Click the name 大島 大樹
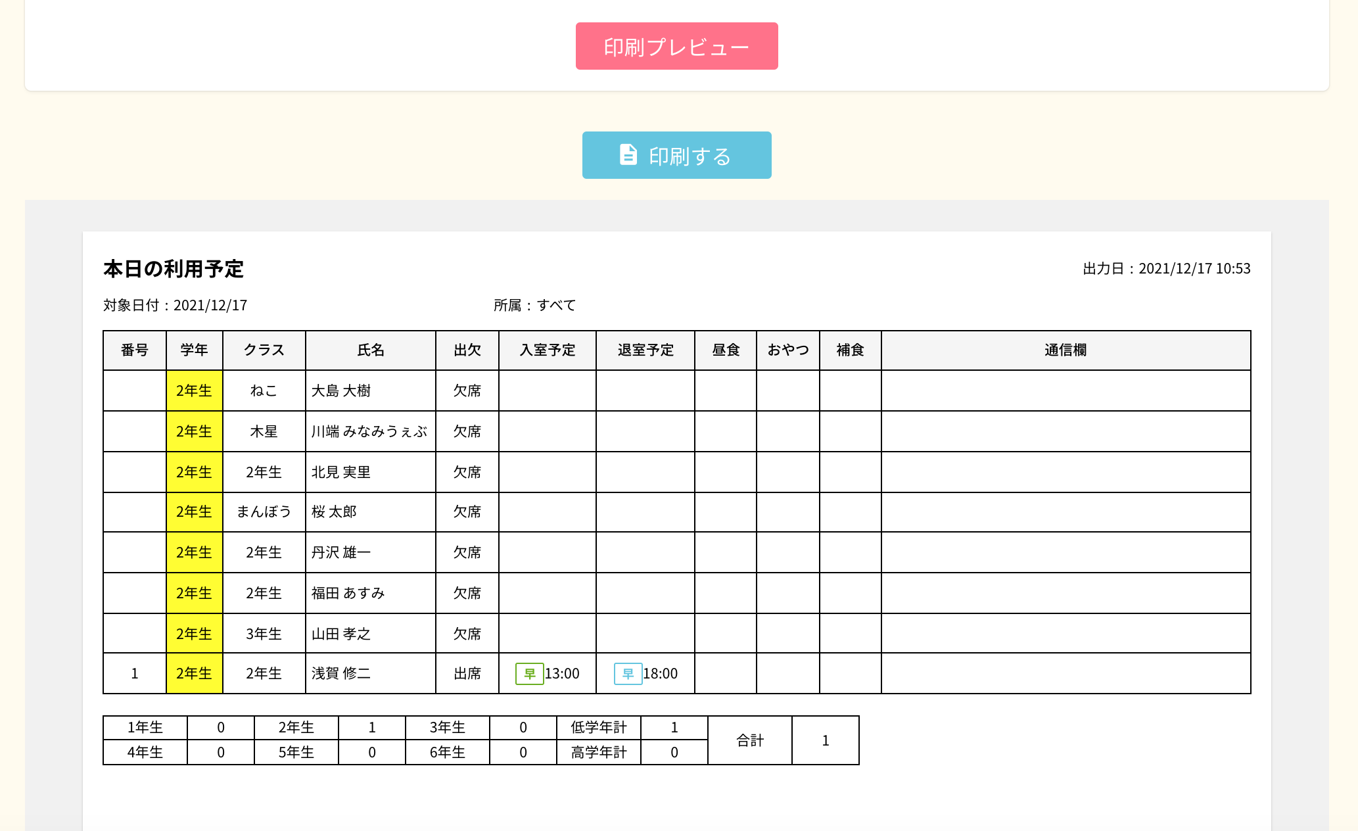Screen dimensions: 1358x831 pos(341,391)
